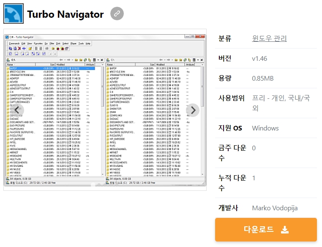Click the 사용범위 label
The image size is (322, 247).
point(232,98)
